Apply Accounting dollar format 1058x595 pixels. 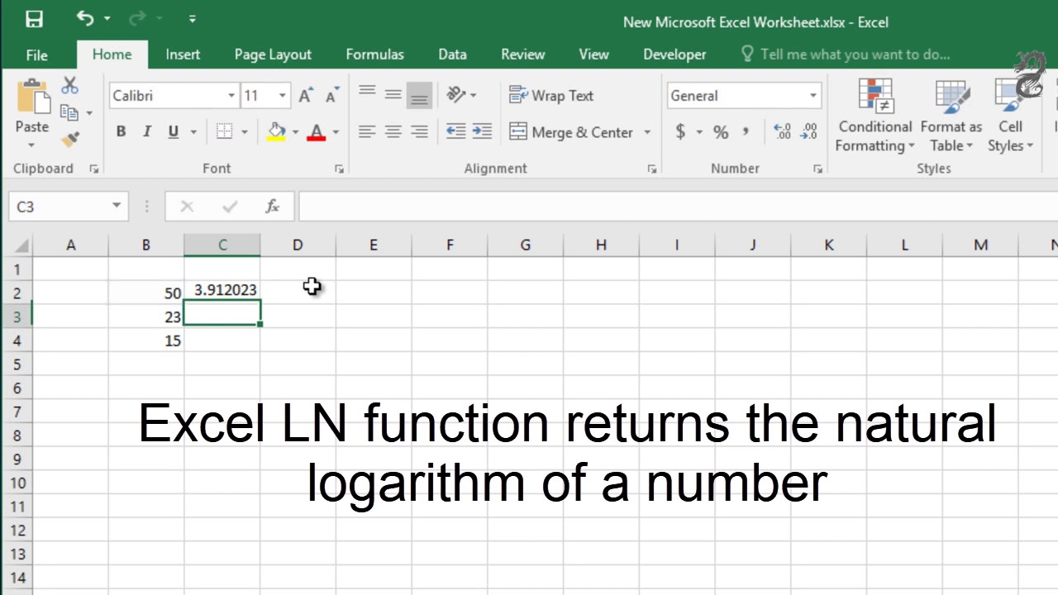[x=680, y=131]
